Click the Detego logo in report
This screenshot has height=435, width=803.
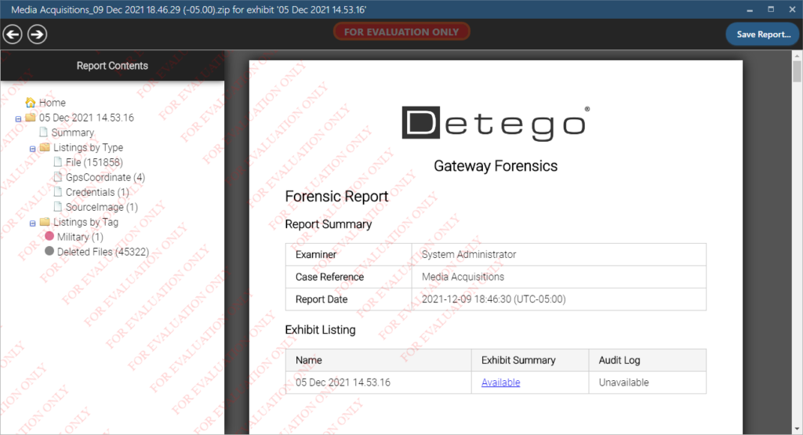(496, 123)
